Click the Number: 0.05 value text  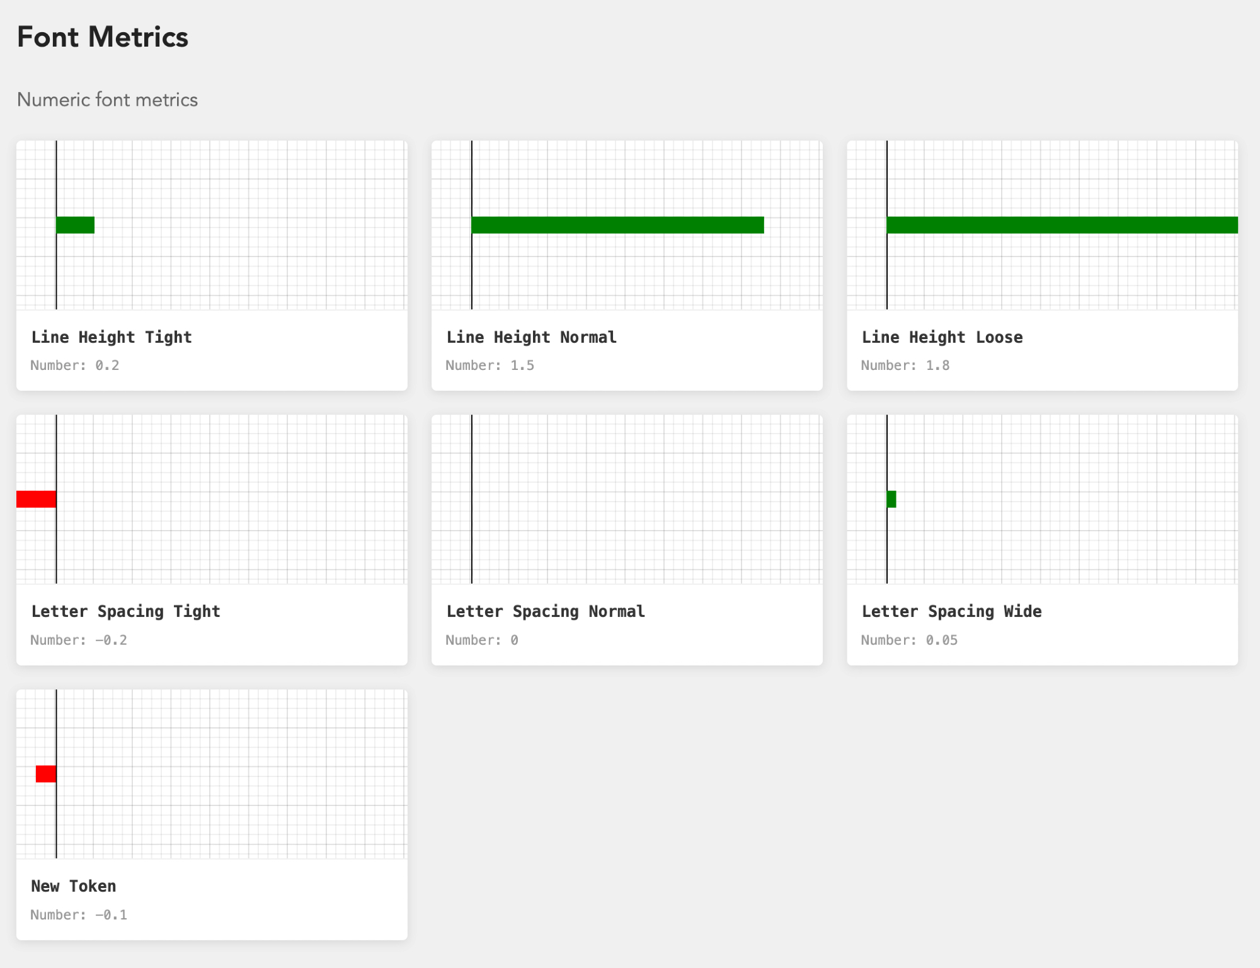pyautogui.click(x=909, y=640)
